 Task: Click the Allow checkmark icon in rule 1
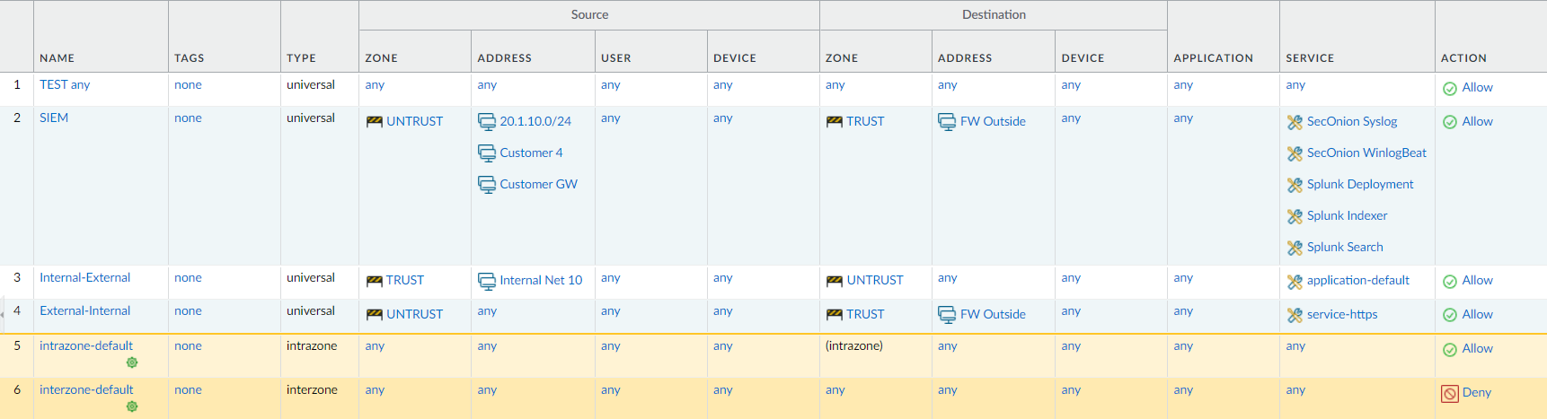click(1450, 88)
